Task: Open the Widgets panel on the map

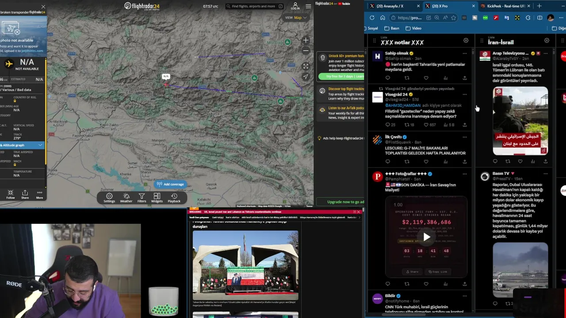Action: coord(157,198)
